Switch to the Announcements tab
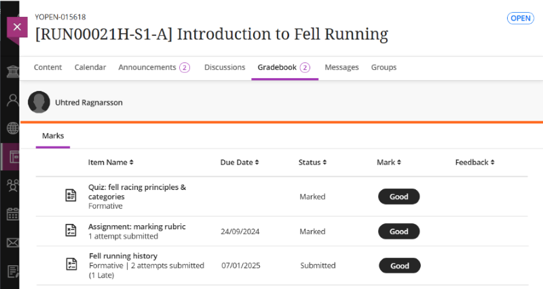543x289 pixels. pos(153,67)
